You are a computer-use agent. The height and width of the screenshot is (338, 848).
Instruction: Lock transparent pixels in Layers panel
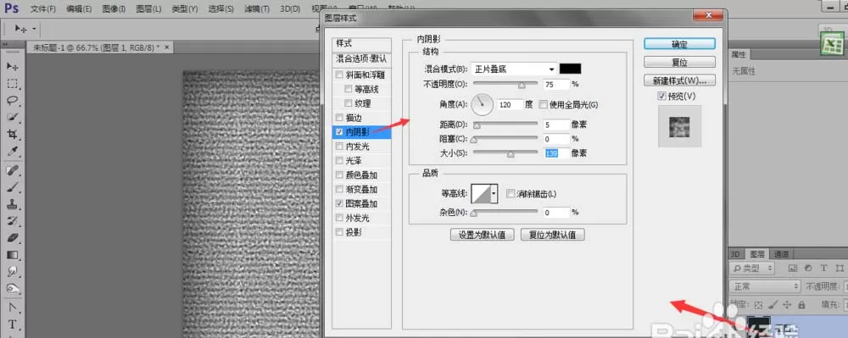pos(758,304)
